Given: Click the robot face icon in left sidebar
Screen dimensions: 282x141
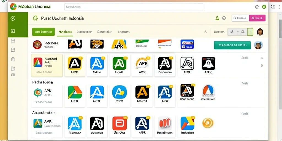Looking at the screenshot, I should (13, 59).
